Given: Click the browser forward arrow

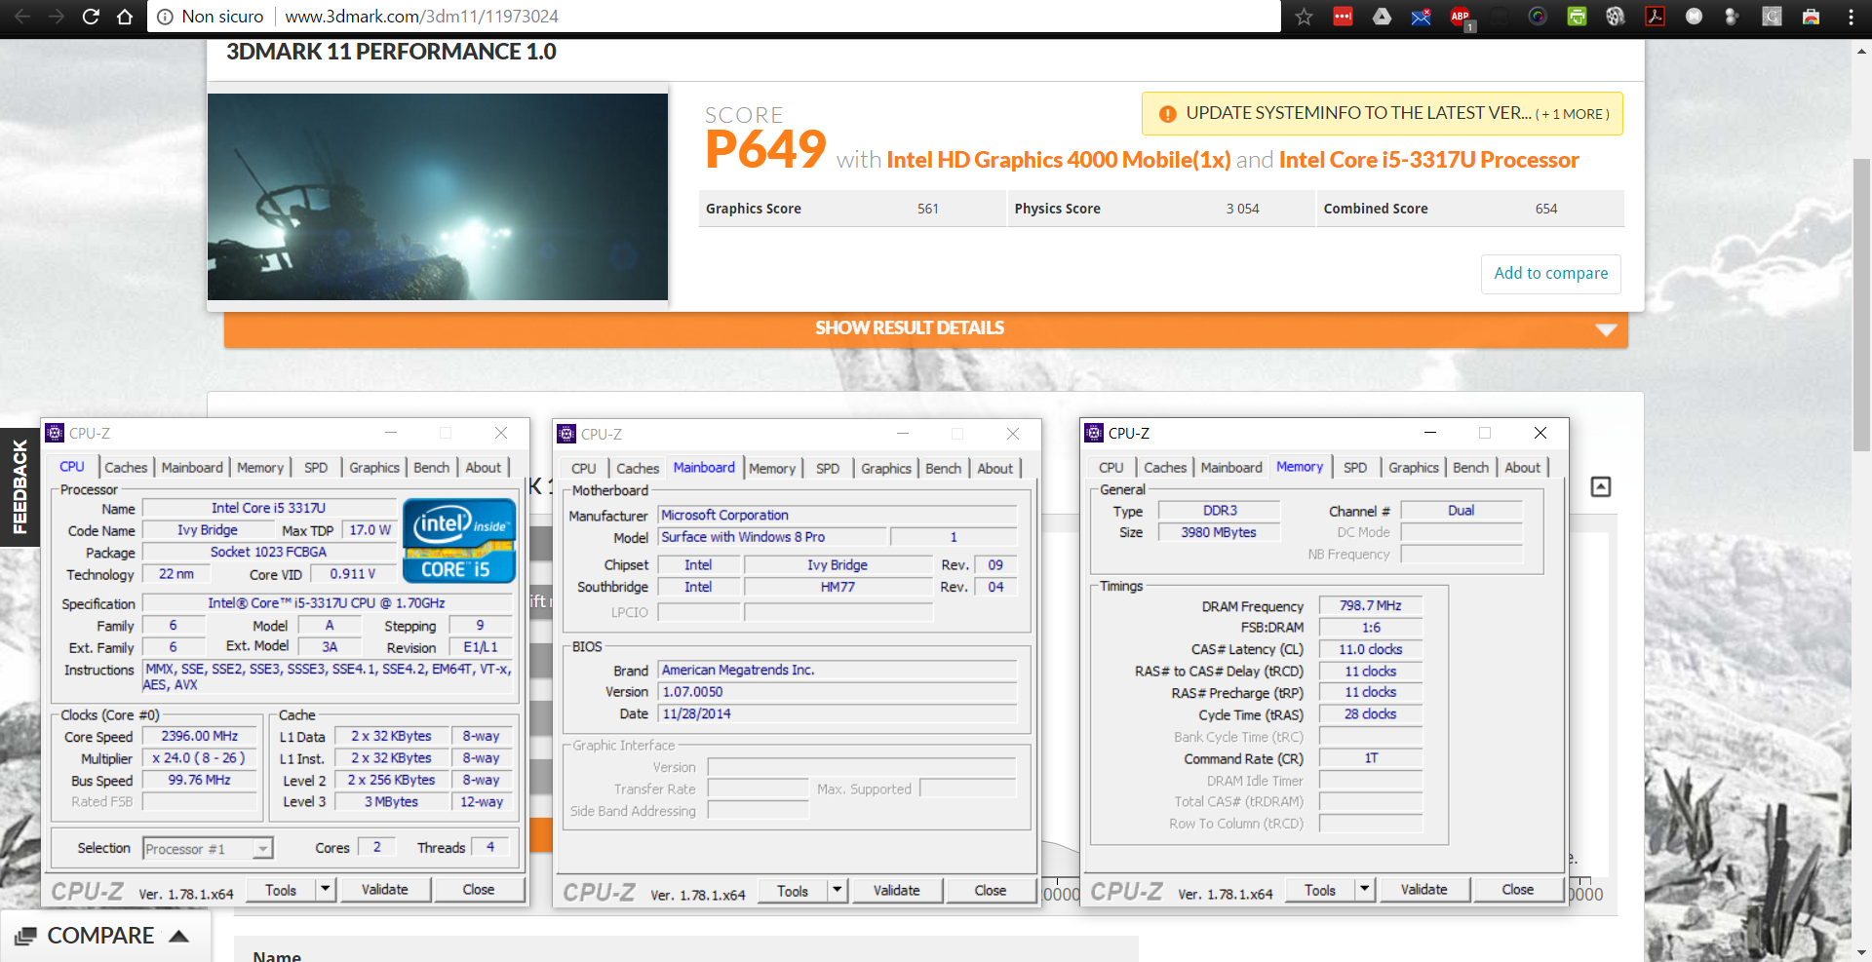Looking at the screenshot, I should (x=57, y=17).
